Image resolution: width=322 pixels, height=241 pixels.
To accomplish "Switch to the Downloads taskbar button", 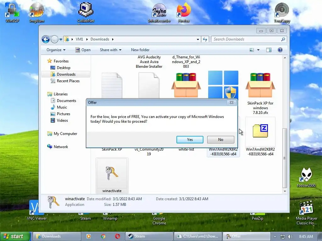I will pos(57,236).
